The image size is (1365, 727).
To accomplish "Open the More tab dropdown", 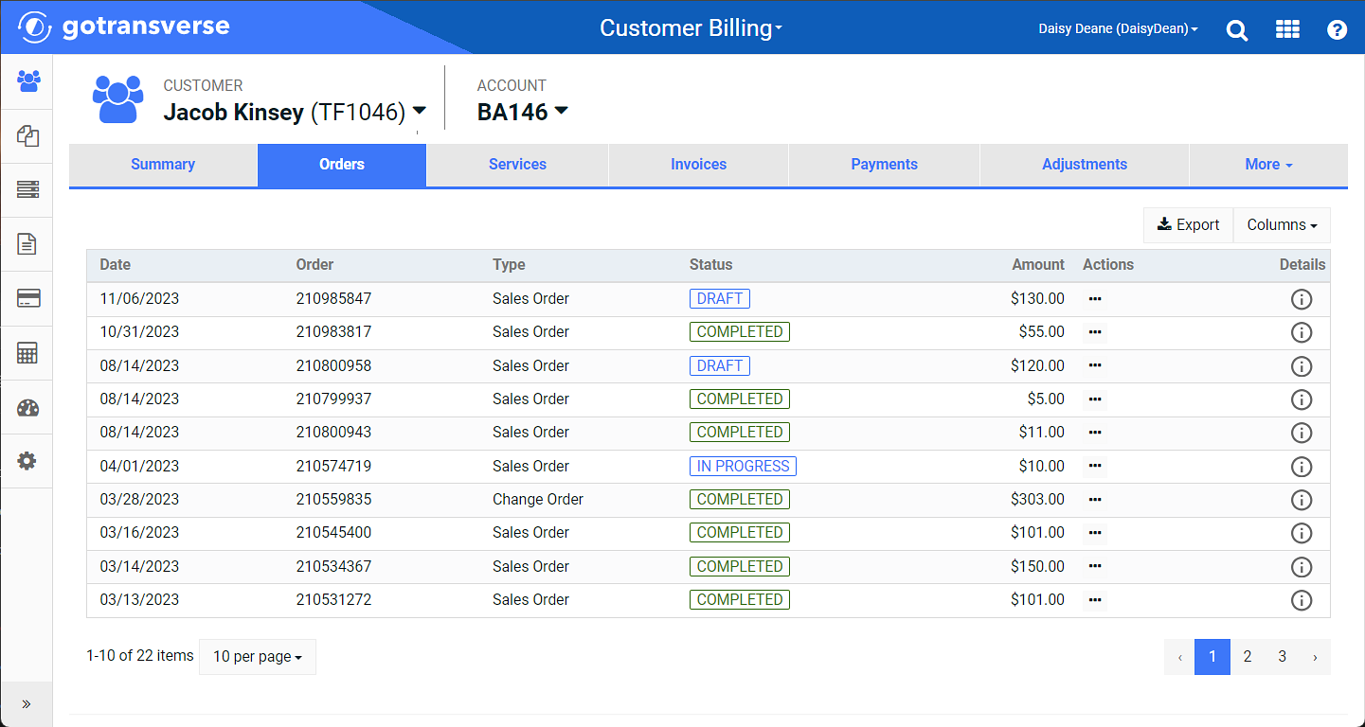I will (x=1268, y=165).
